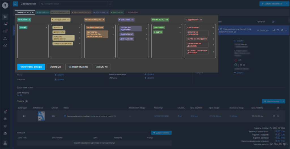
Task: Select the ДОСТАВКА status tab in top bar
Action: pos(100,12)
